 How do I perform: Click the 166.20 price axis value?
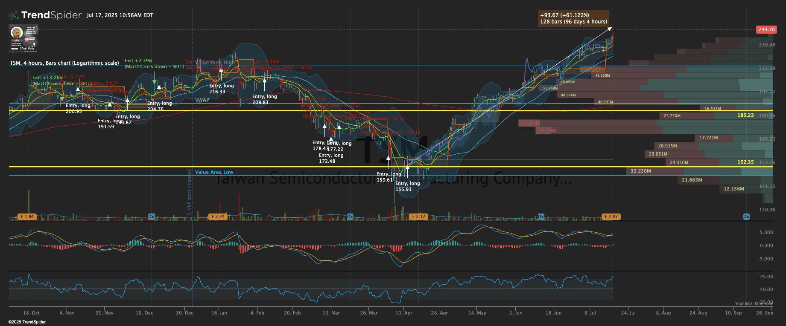coord(767,139)
